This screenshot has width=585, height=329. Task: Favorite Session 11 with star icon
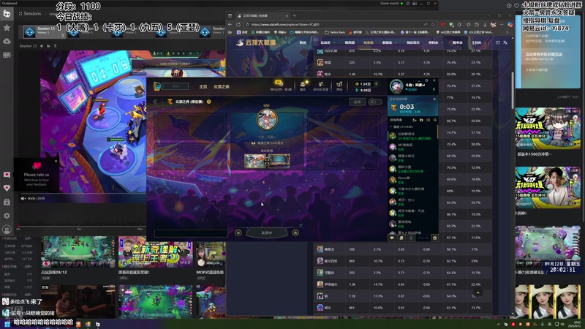coord(42,46)
